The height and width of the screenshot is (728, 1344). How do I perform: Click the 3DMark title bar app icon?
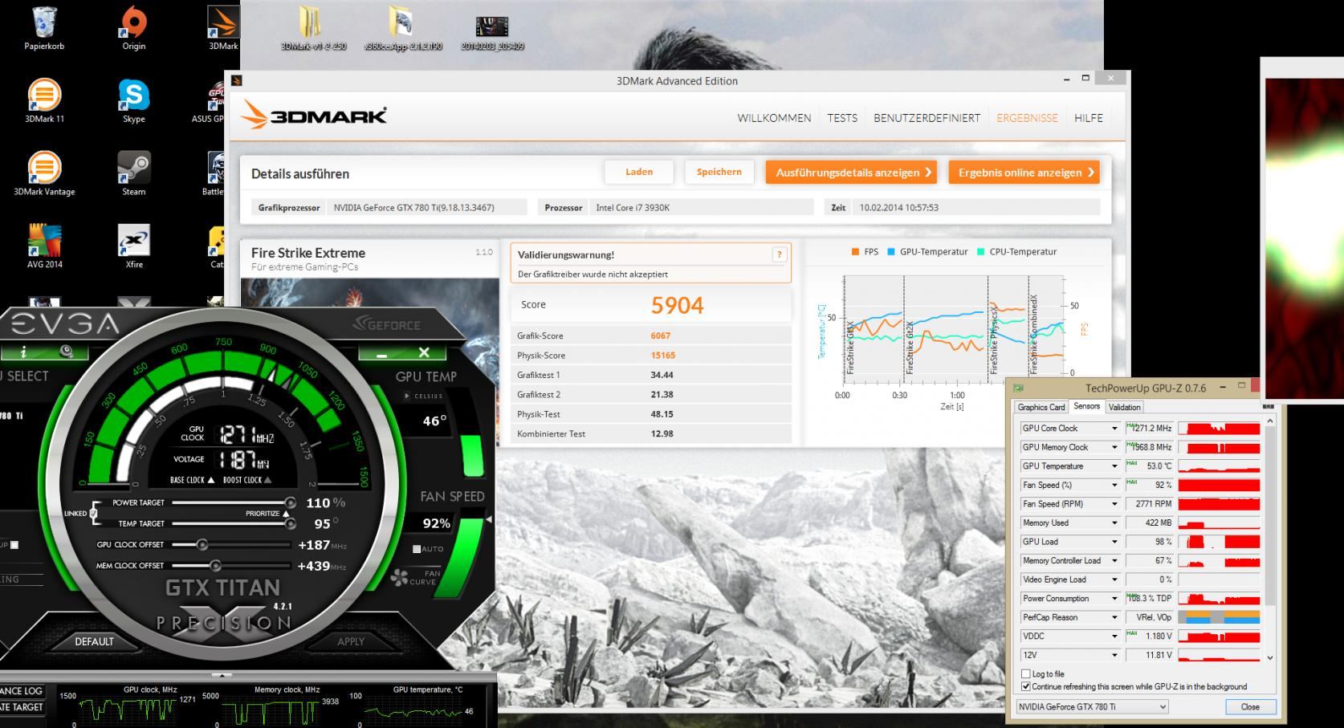(236, 80)
